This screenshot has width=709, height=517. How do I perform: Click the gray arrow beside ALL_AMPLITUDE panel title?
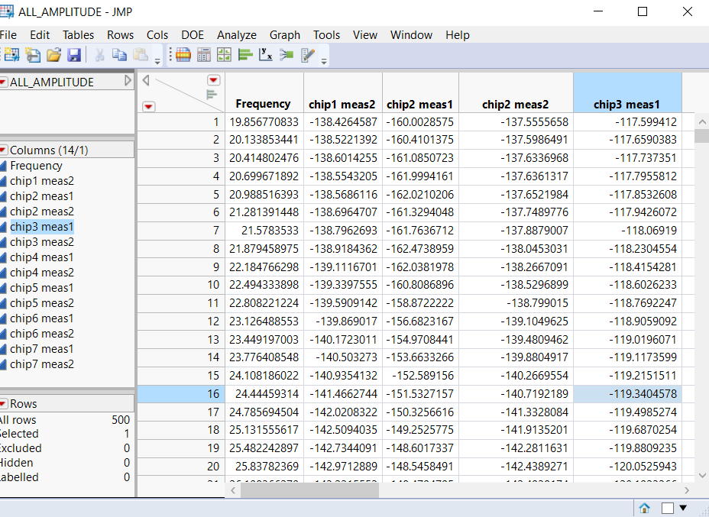pos(128,81)
